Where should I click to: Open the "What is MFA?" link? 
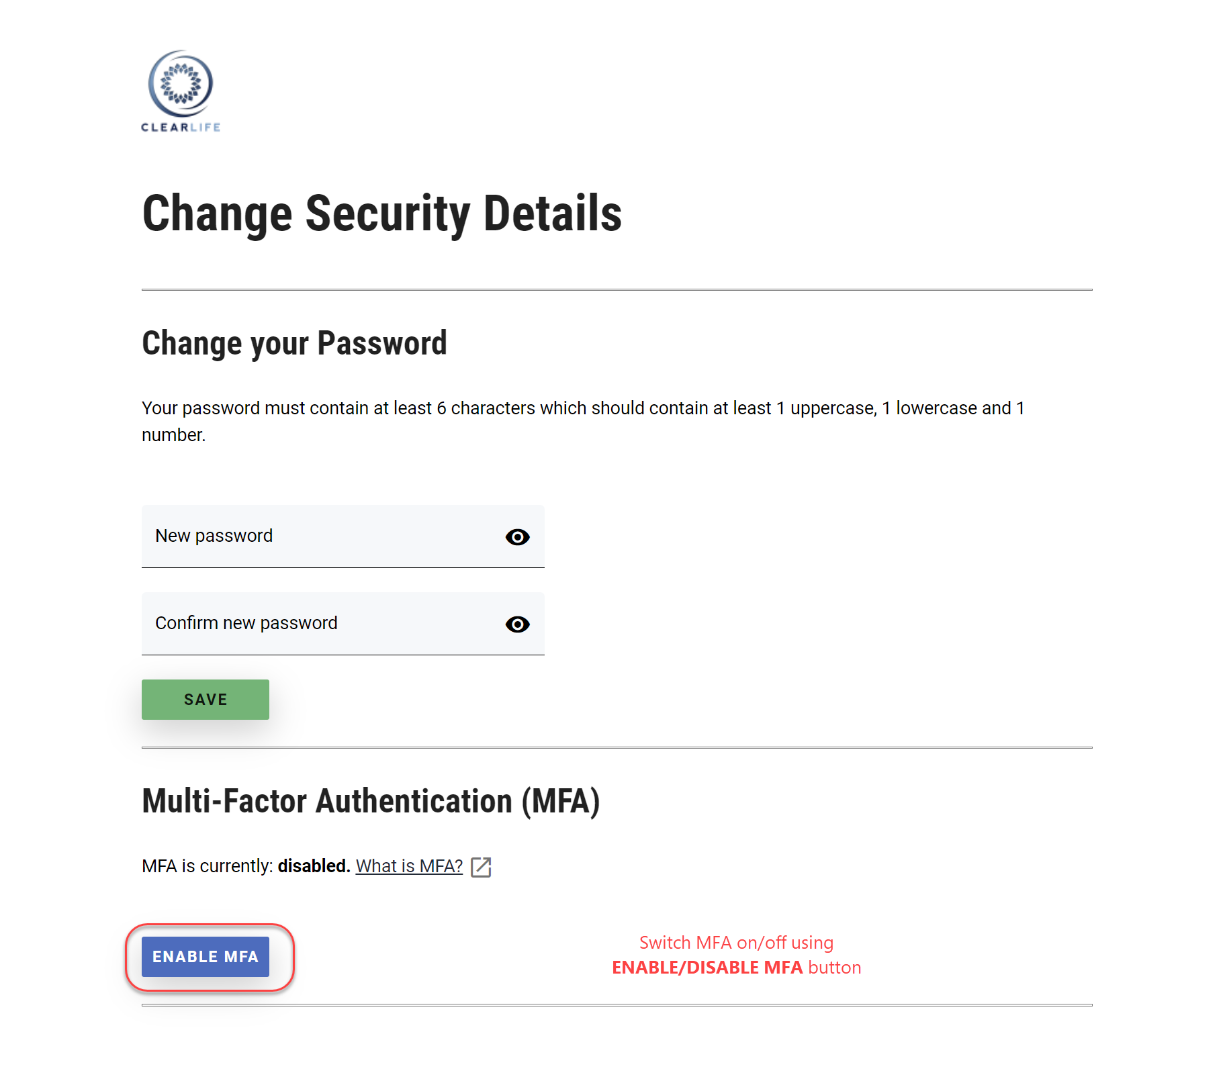pyautogui.click(x=409, y=866)
